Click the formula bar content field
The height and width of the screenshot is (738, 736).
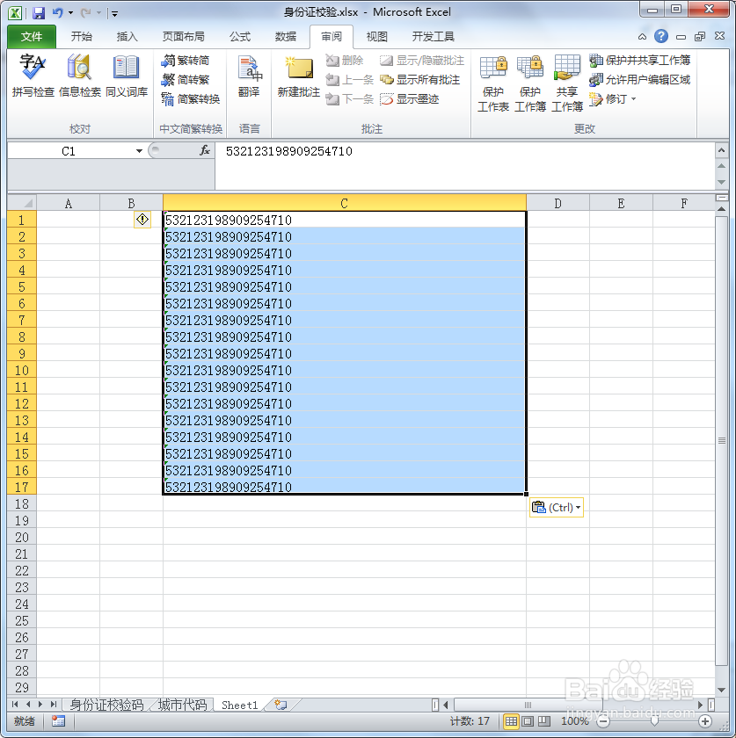tap(465, 166)
